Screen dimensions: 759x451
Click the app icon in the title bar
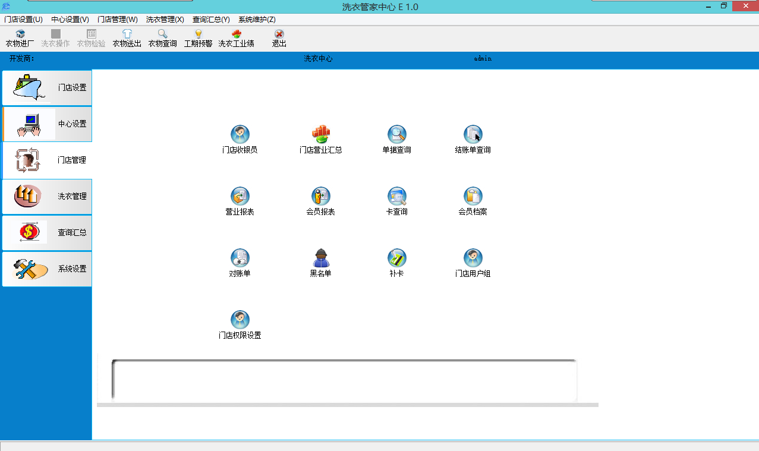coord(6,7)
